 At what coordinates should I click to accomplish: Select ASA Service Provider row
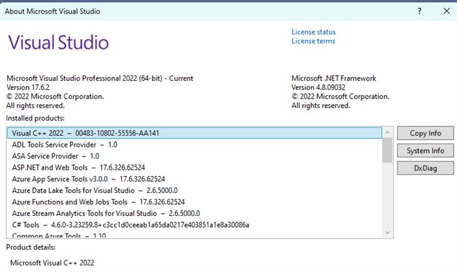click(x=195, y=156)
